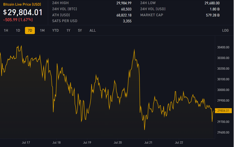This screenshot has width=234, height=147.
Task: Click the 30100.00 axis label
Action: pyautogui.click(x=223, y=79)
